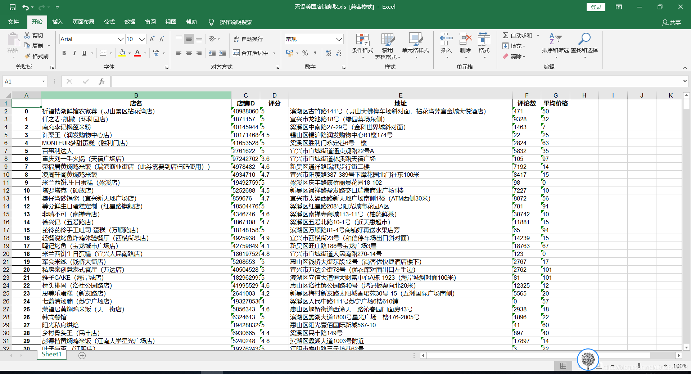This screenshot has height=374, width=691.
Task: Click the Paste (粘贴) clipboard icon
Action: (13, 40)
